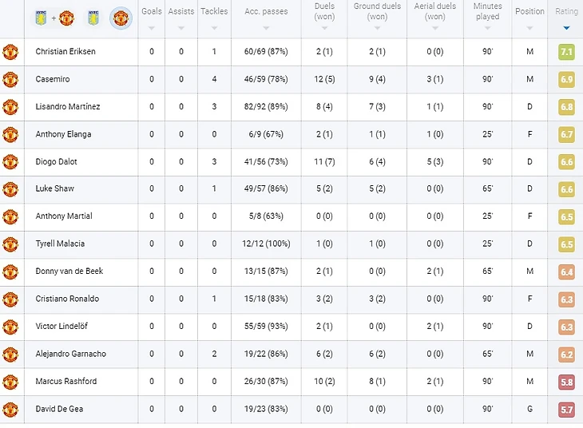Screen dimensions: 583x428
Task: Open Lisandro Martínez player link
Action: coord(68,107)
